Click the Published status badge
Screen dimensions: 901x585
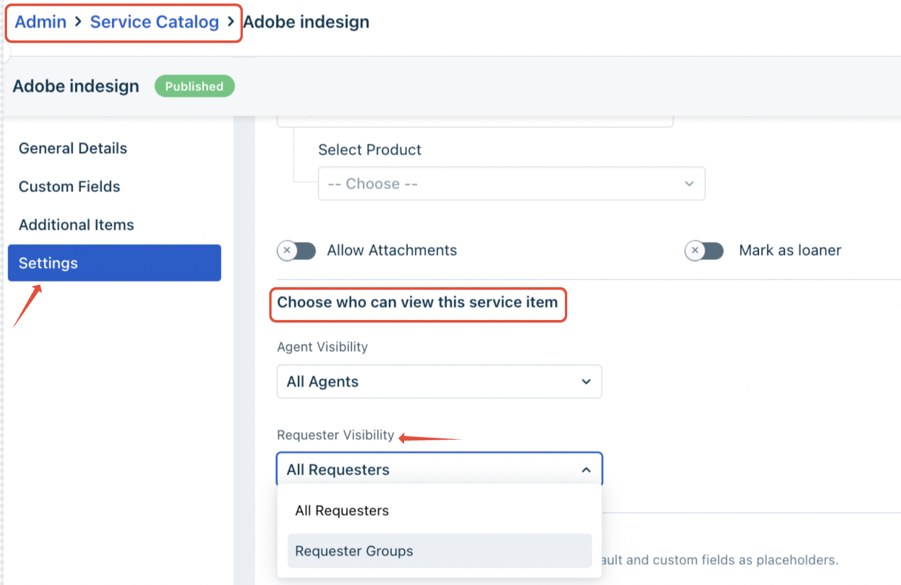(194, 86)
